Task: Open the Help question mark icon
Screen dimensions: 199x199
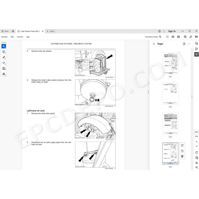Action: (159, 31)
